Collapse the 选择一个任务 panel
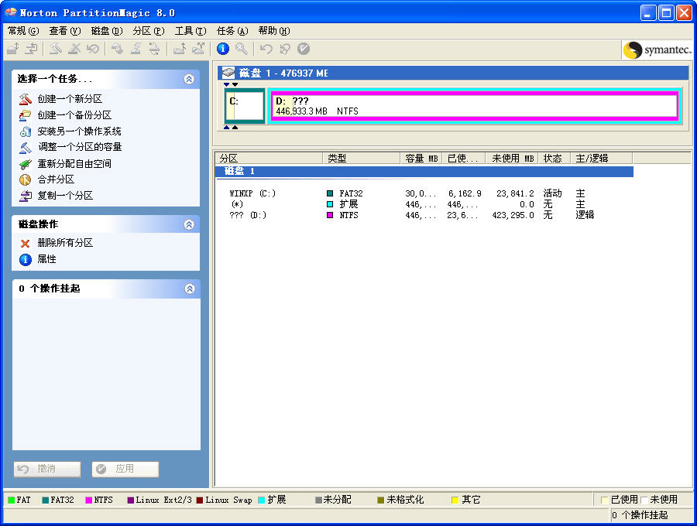Viewport: 697px width, 526px height. tap(190, 79)
